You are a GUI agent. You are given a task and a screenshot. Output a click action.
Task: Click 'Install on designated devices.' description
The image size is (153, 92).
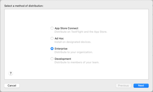(73, 42)
